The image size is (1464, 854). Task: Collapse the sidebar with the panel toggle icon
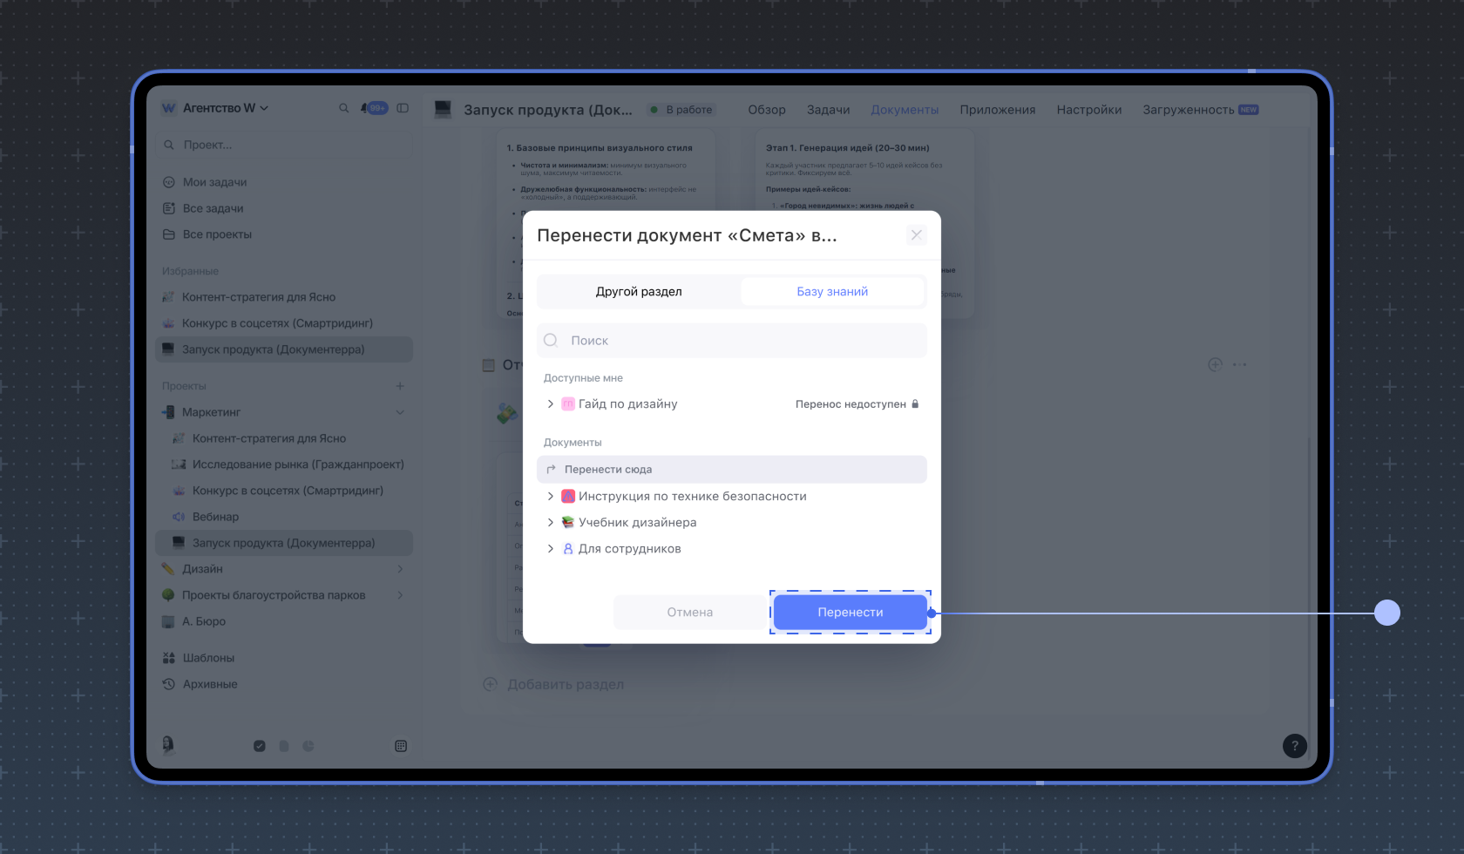tap(403, 108)
